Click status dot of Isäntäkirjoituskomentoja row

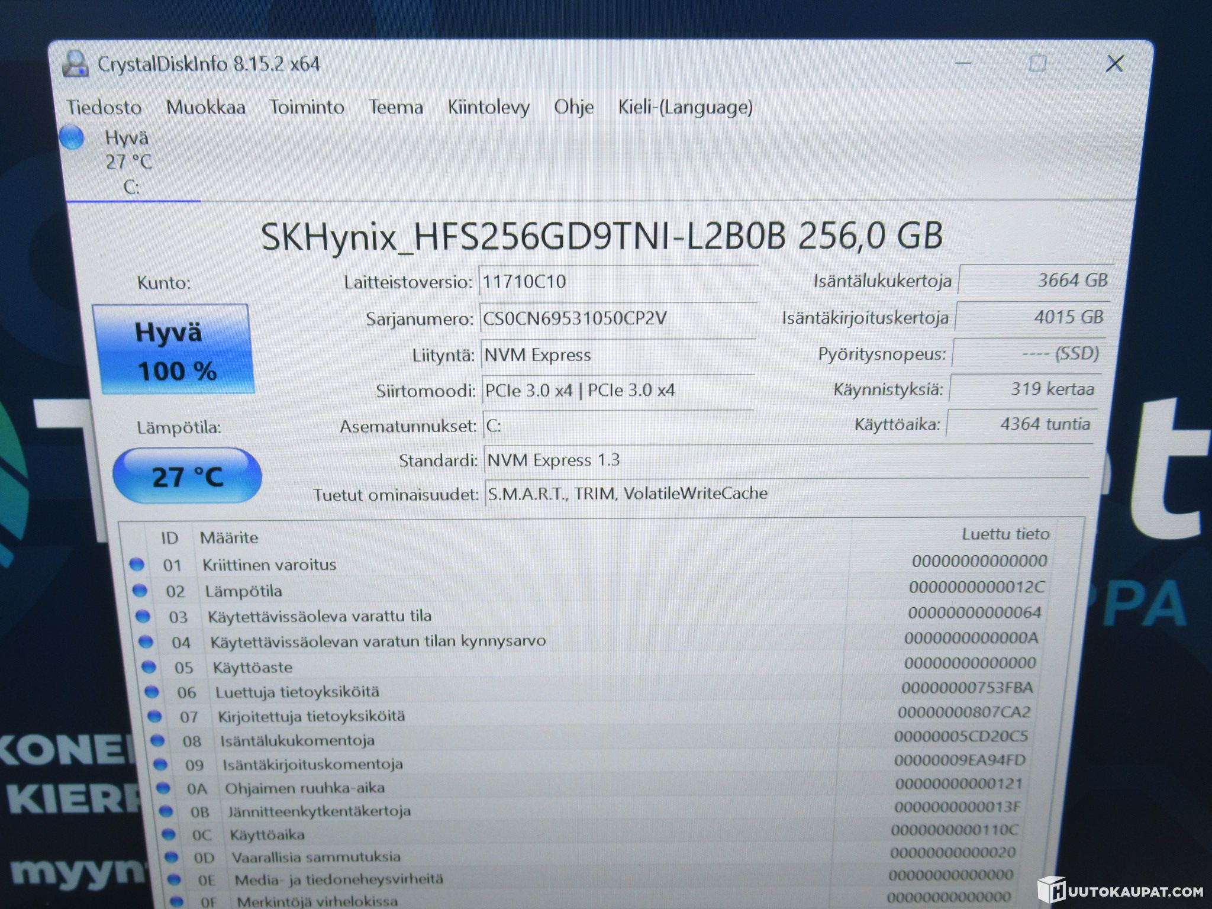[160, 764]
